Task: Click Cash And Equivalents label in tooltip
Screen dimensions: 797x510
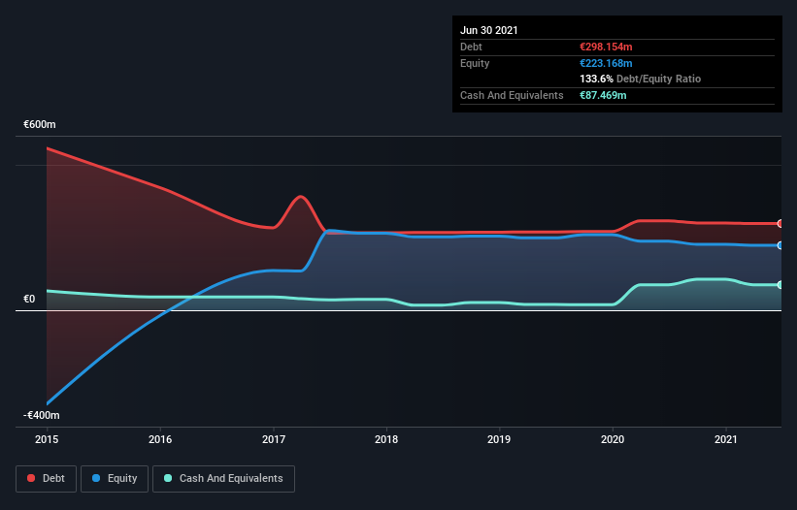Action: coord(512,95)
